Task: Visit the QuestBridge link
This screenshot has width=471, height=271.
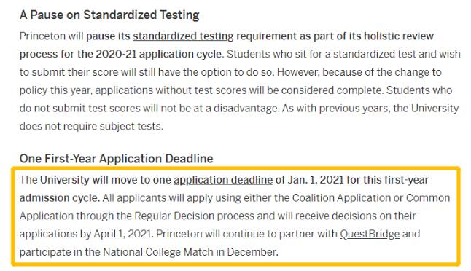Action: (x=370, y=234)
